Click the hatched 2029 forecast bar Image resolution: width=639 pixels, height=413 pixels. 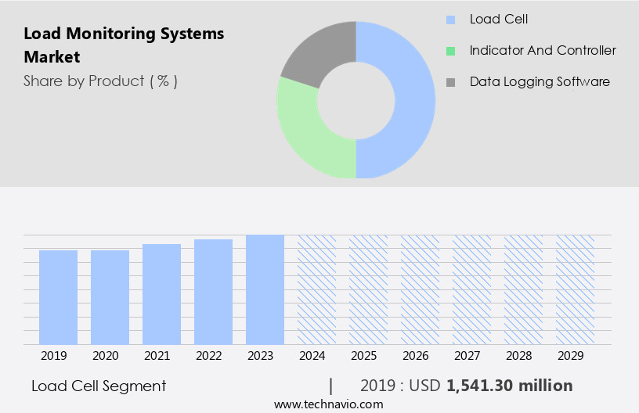point(575,289)
